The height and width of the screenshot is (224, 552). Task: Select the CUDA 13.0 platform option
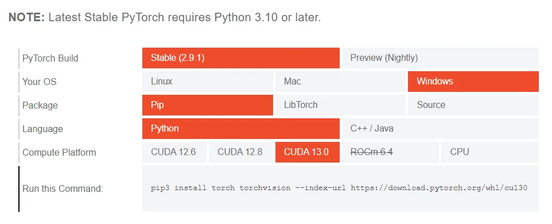308,152
